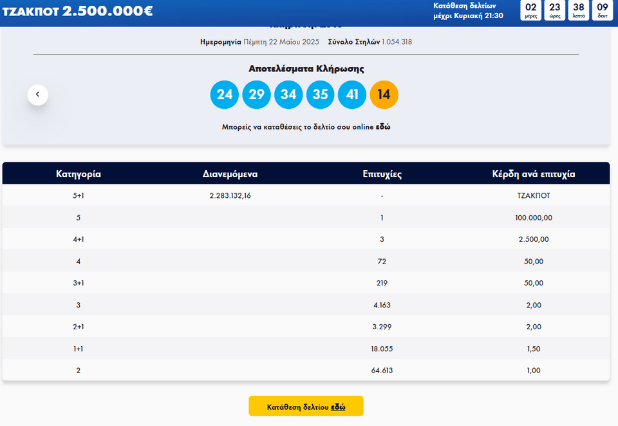Click the Κατηγορία column header
The width and height of the screenshot is (618, 426).
click(79, 174)
